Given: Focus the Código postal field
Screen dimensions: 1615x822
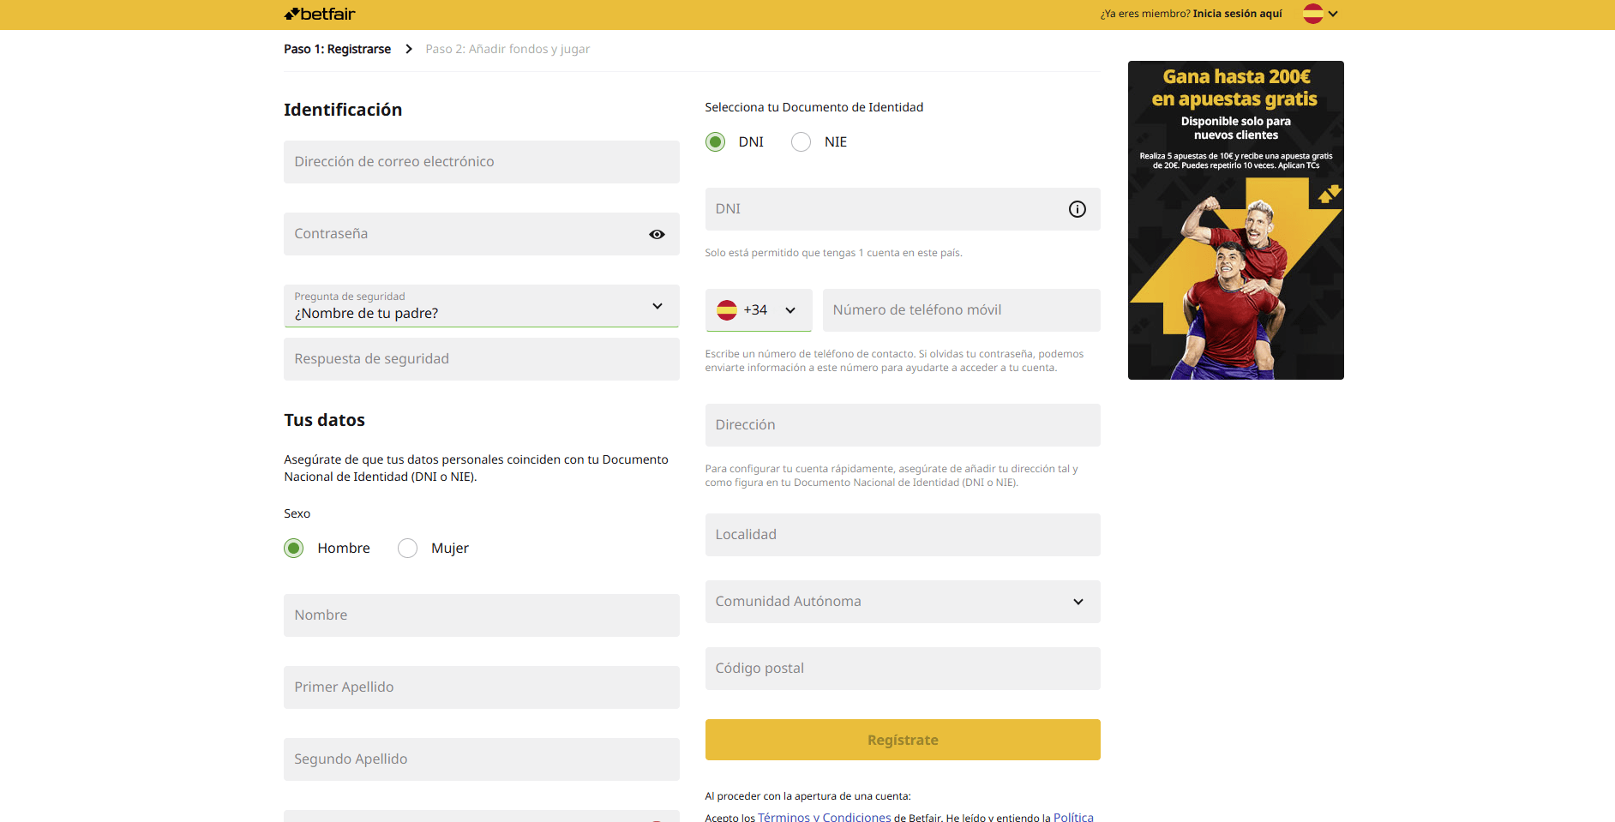Looking at the screenshot, I should click(903, 669).
